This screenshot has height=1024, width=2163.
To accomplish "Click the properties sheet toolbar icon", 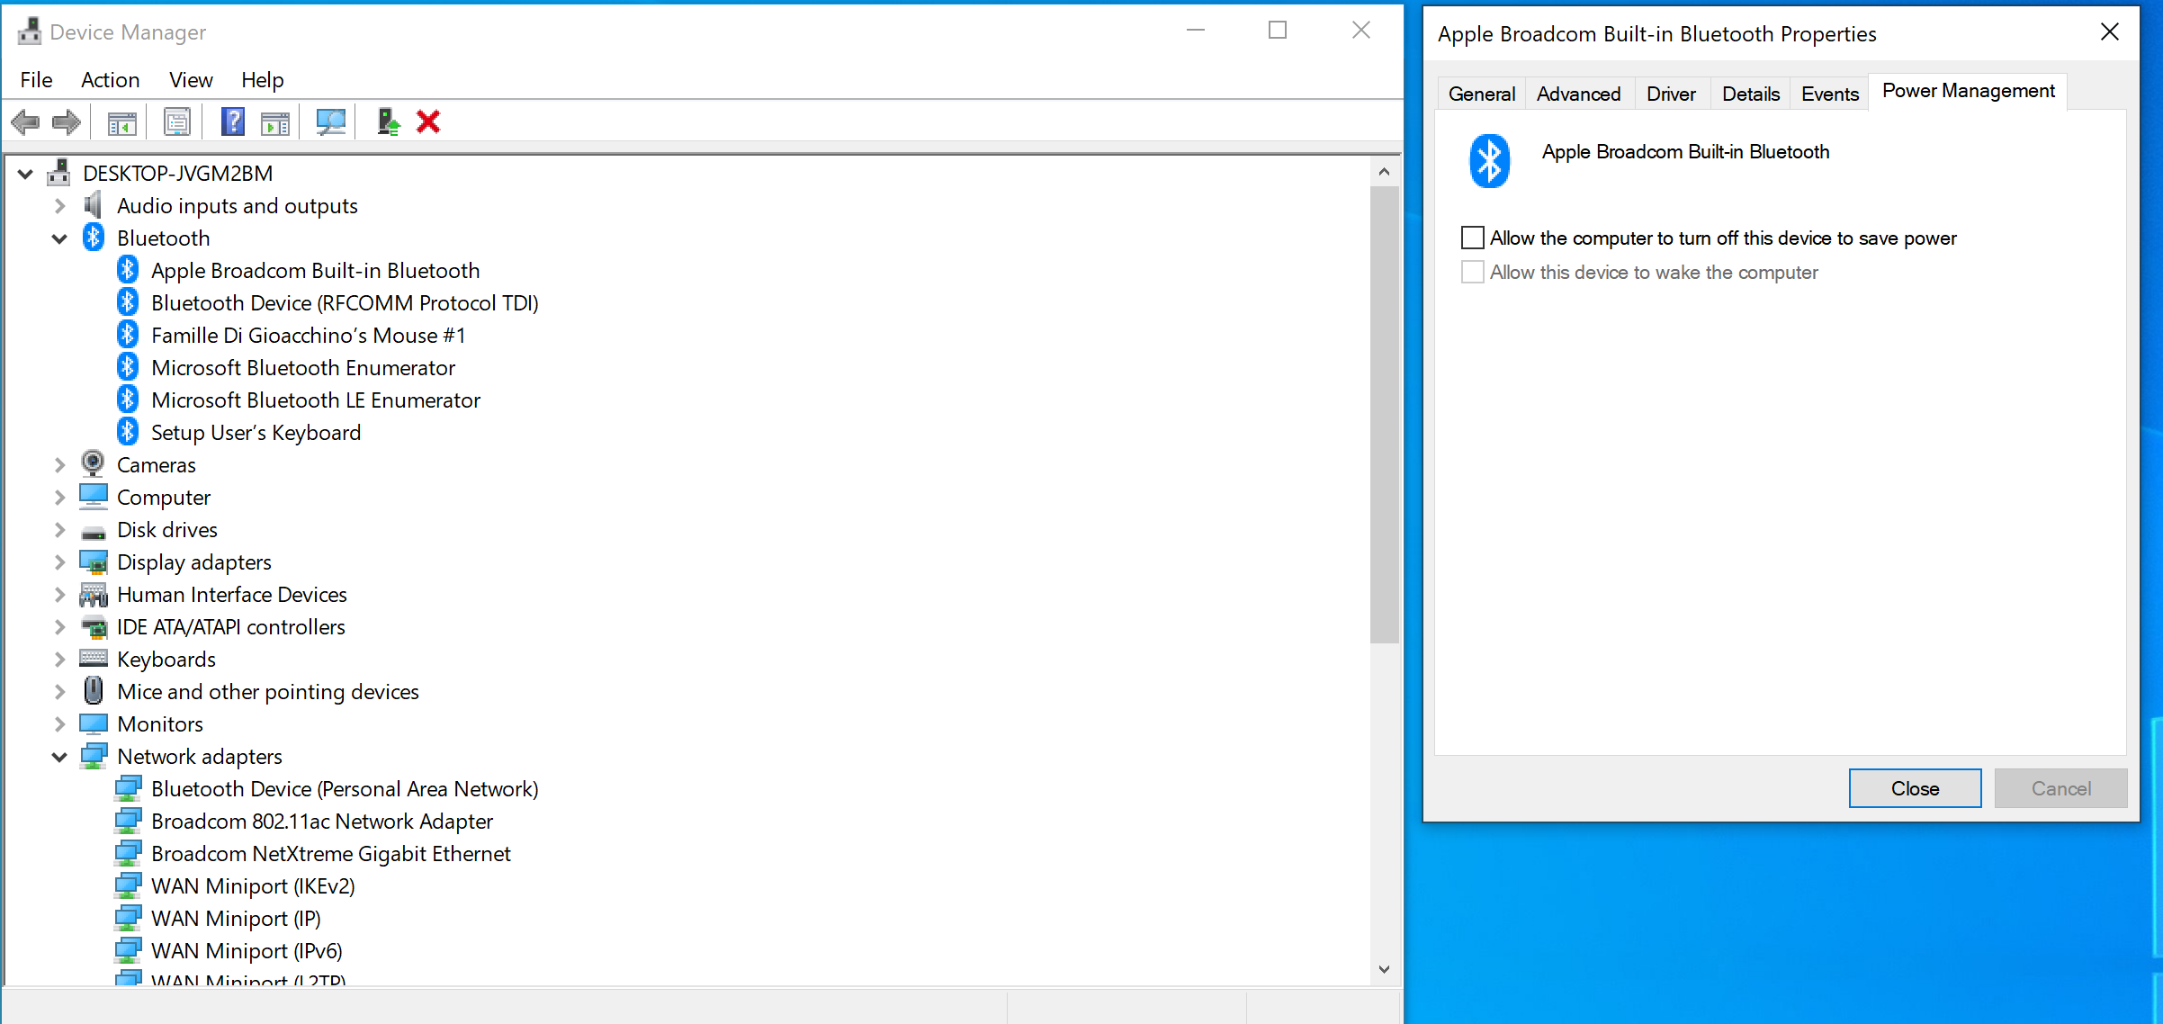I will [177, 121].
